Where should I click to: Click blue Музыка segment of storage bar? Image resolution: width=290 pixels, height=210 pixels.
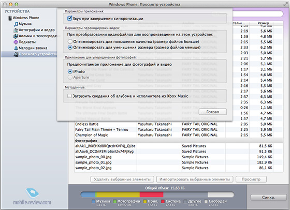[x=88, y=194]
